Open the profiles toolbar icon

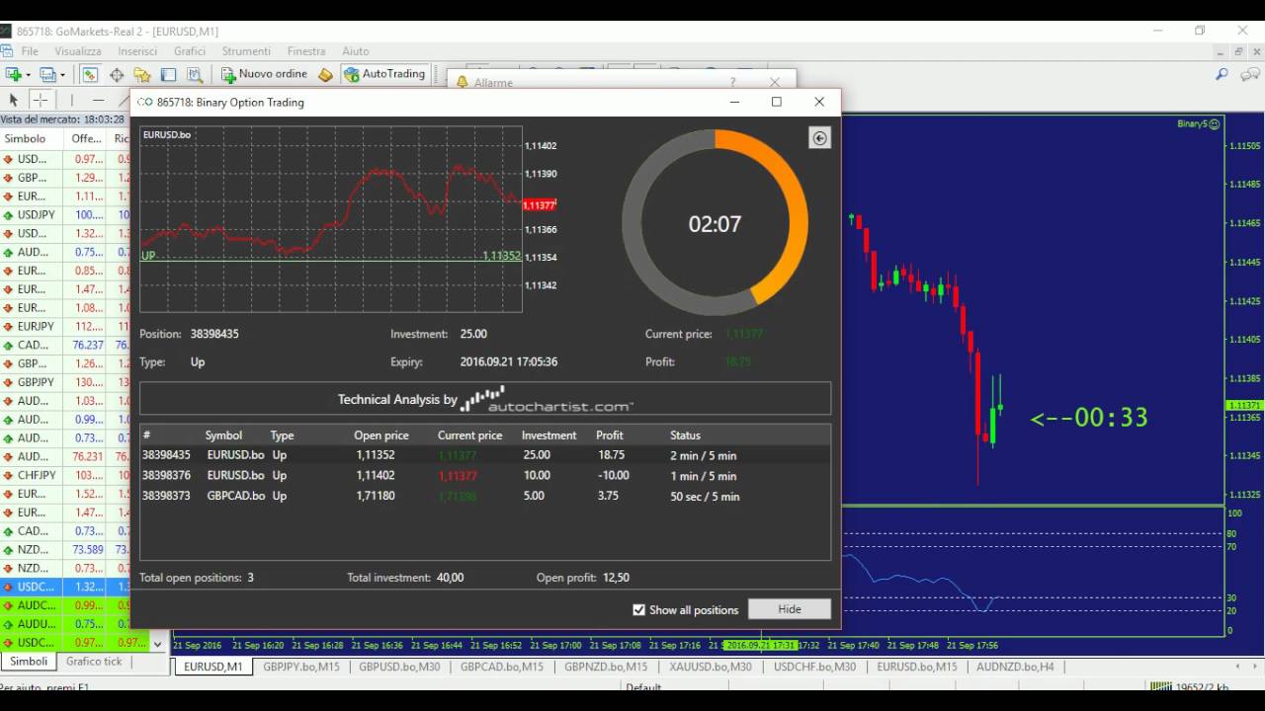click(x=46, y=74)
